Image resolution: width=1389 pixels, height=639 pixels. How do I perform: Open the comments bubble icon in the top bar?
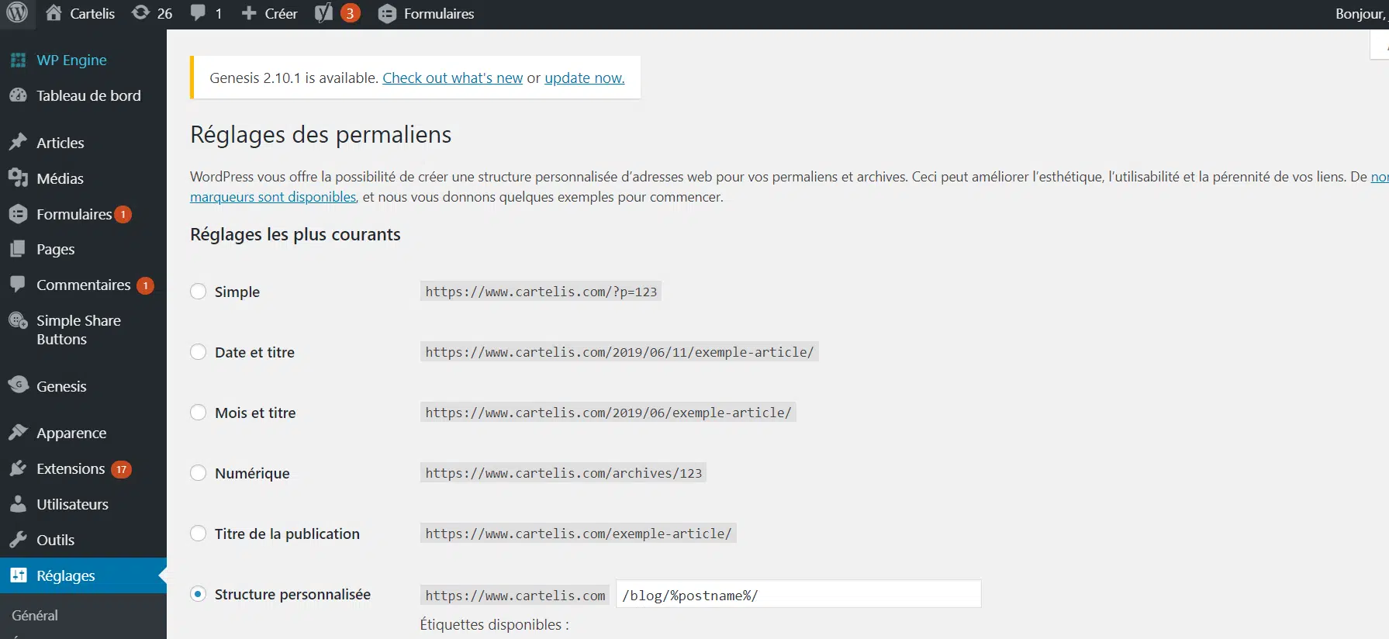(x=199, y=13)
